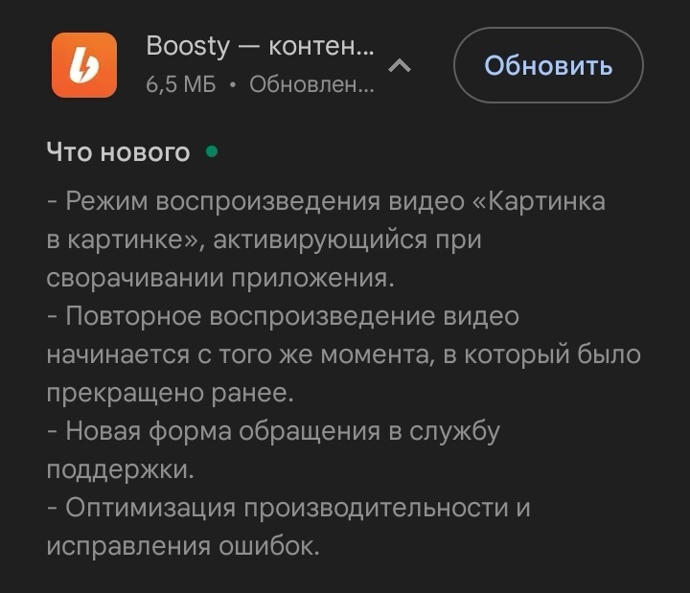
Task: Click the Обновить button
Action: tap(548, 65)
